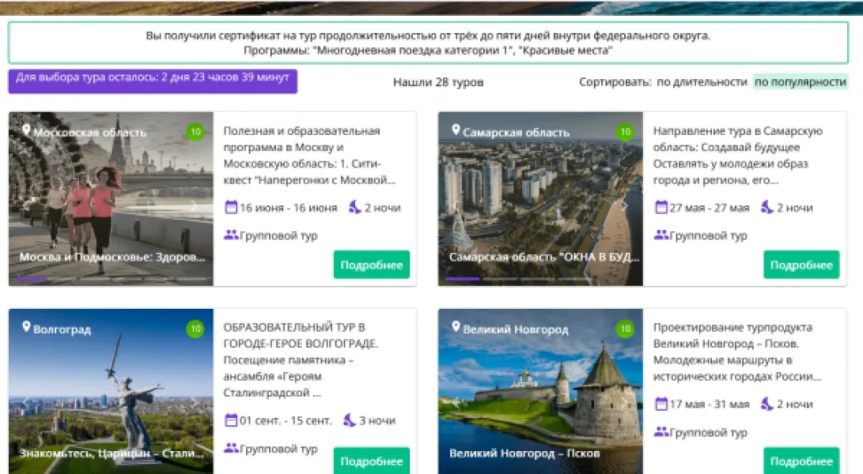Sort tours by duration (по длительности)
This screenshot has width=863, height=474.
pyautogui.click(x=702, y=82)
